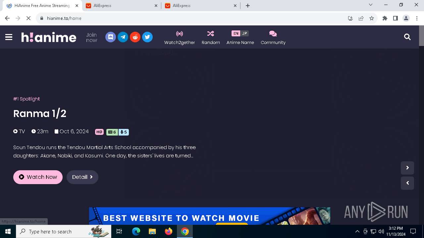Switch to the first AliExpress tab
The image size is (424, 238).
(x=122, y=6)
